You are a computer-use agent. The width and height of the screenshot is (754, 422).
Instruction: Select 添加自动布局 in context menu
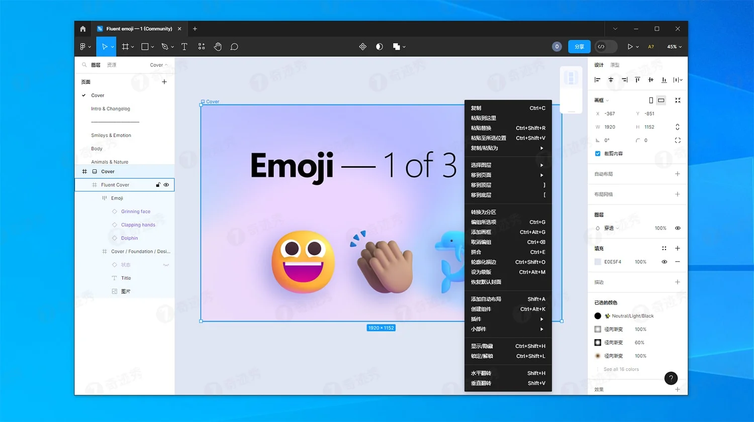(486, 299)
